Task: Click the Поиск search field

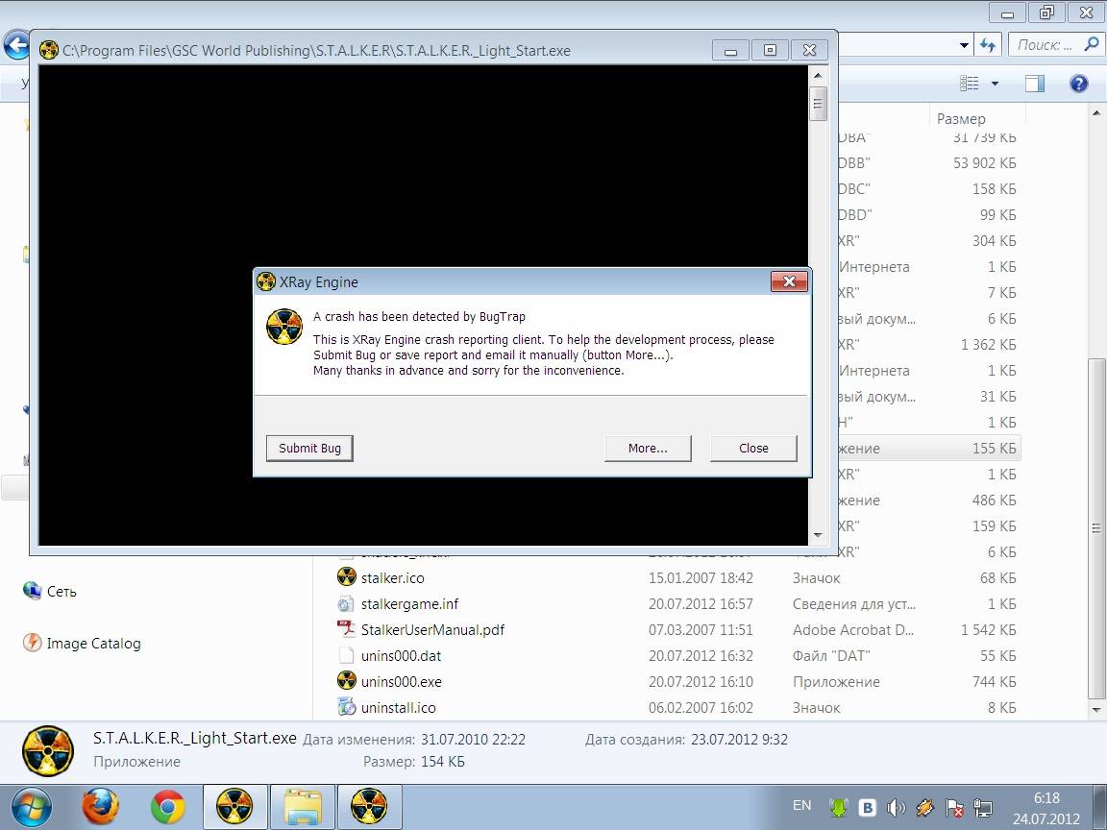Action: (1044, 45)
